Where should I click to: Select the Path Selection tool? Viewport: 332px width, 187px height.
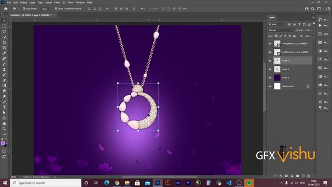tap(4, 113)
